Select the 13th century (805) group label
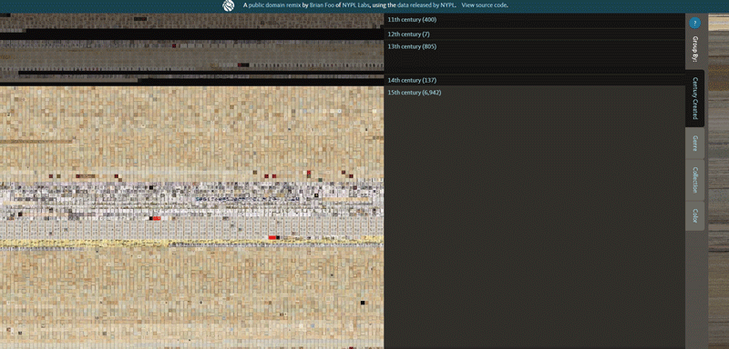The height and width of the screenshot is (349, 729). 412,46
